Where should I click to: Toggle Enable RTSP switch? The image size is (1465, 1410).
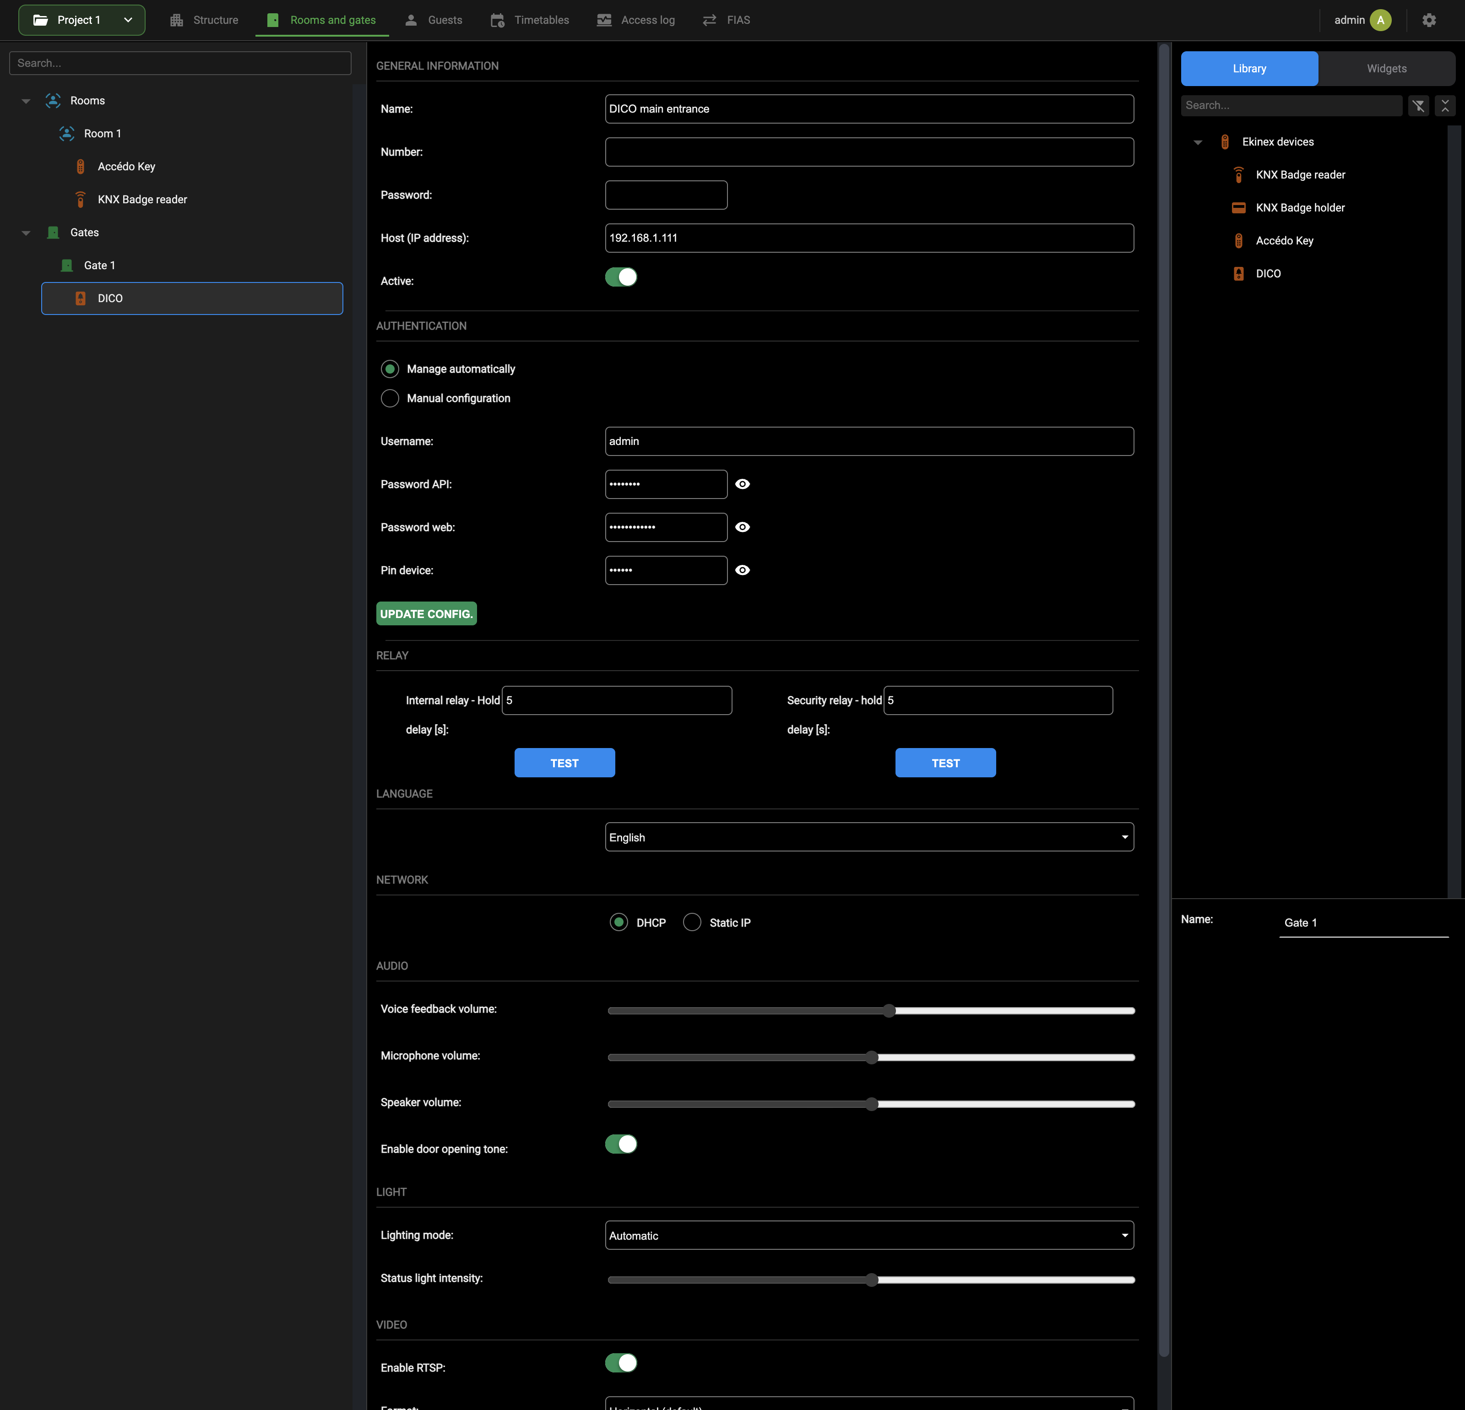pos(621,1363)
